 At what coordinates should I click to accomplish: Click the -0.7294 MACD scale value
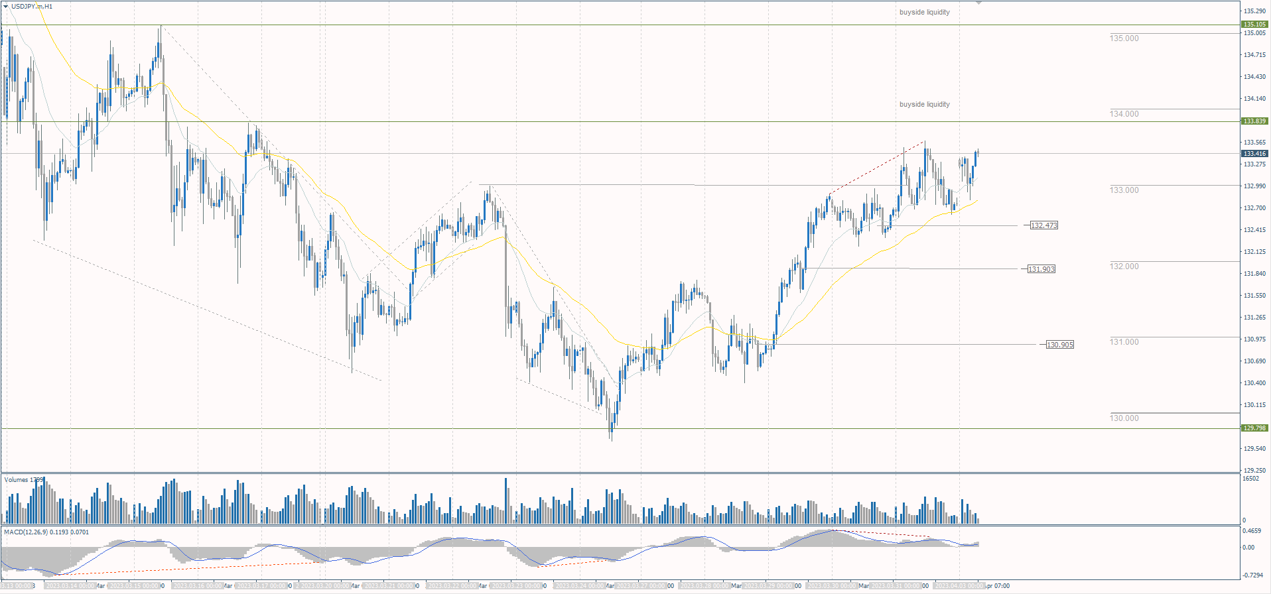point(1253,575)
